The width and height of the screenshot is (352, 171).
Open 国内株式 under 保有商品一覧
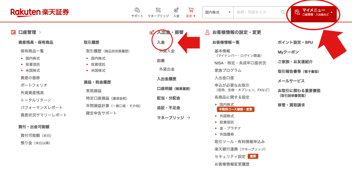pos(33,58)
